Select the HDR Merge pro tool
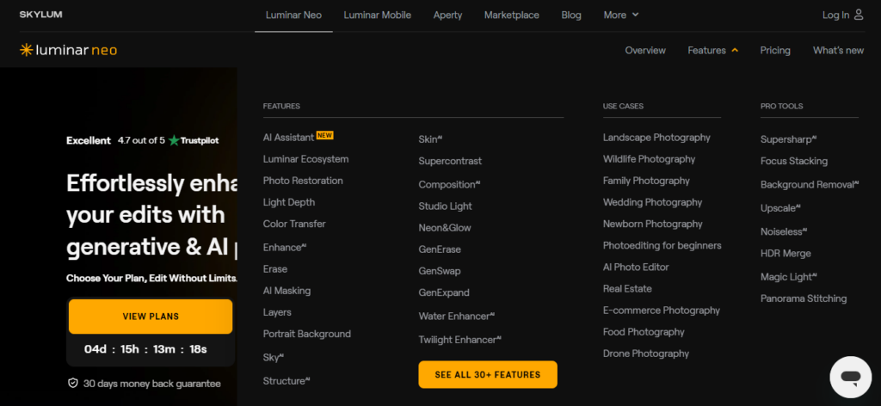The image size is (881, 406). click(786, 253)
